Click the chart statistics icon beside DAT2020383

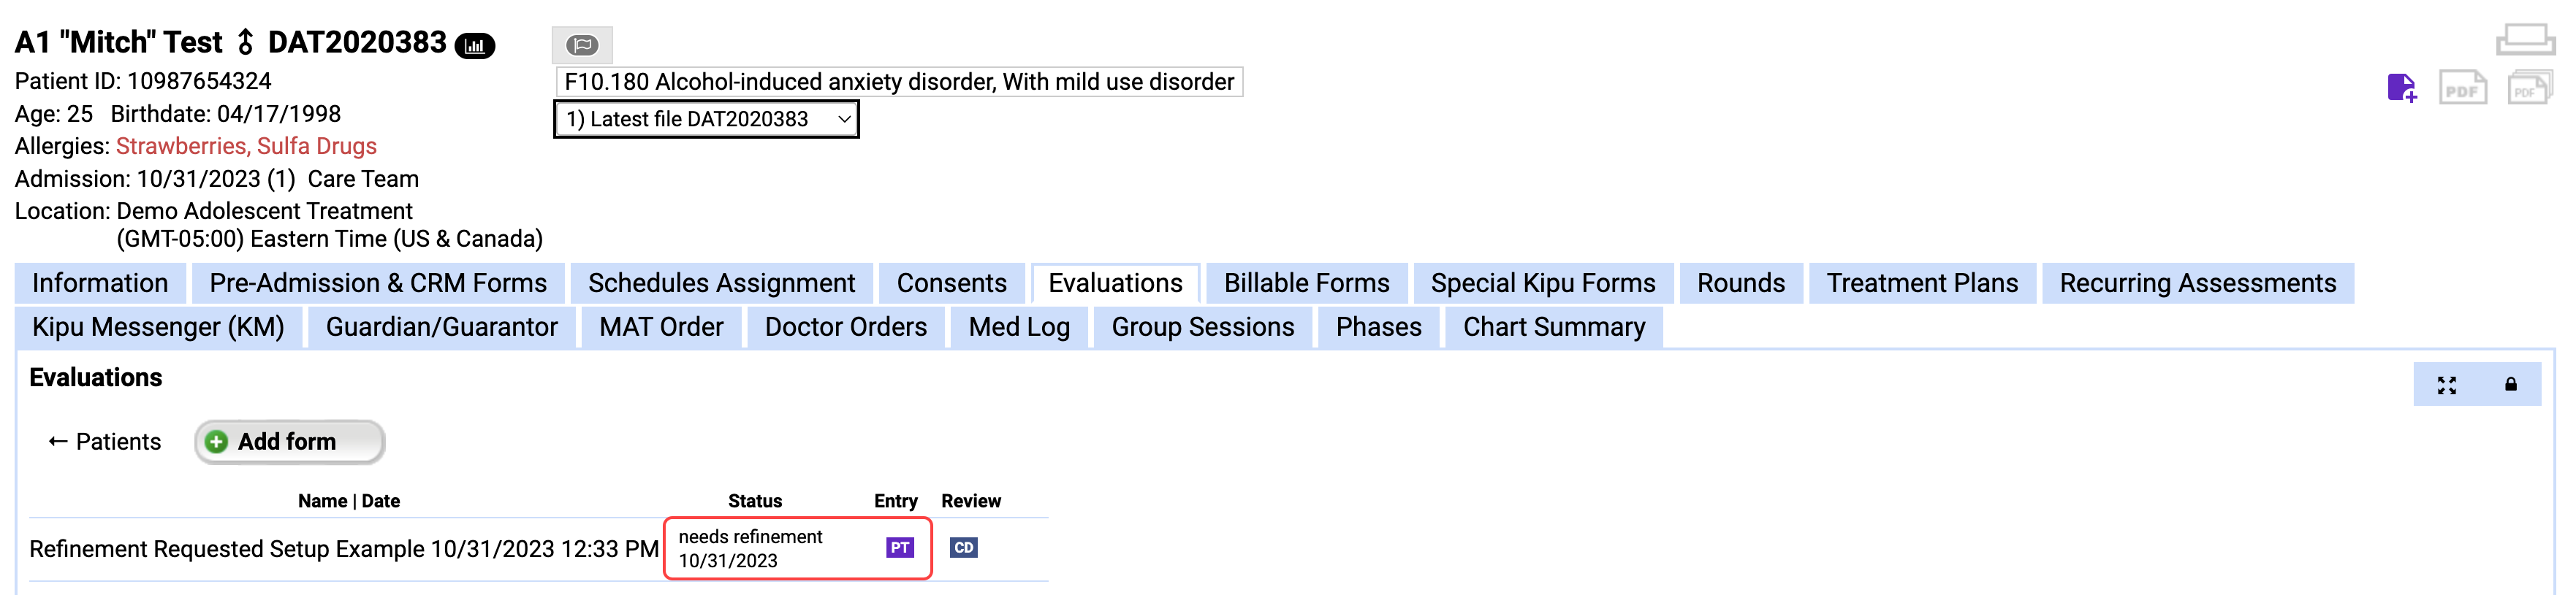coord(474,46)
